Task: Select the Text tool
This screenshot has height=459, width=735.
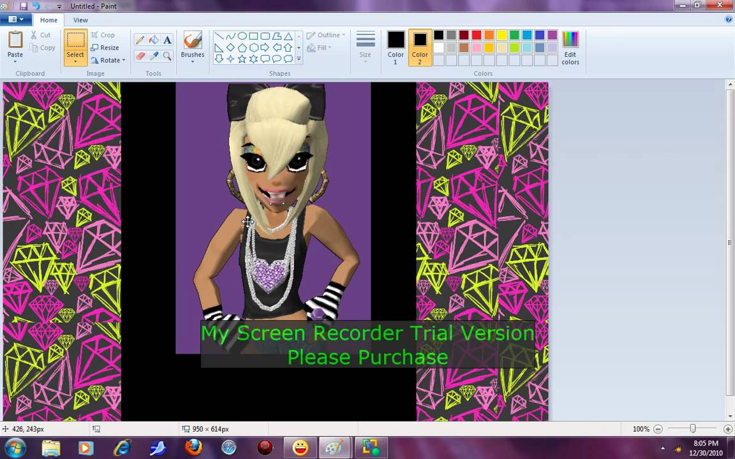Action: point(167,40)
